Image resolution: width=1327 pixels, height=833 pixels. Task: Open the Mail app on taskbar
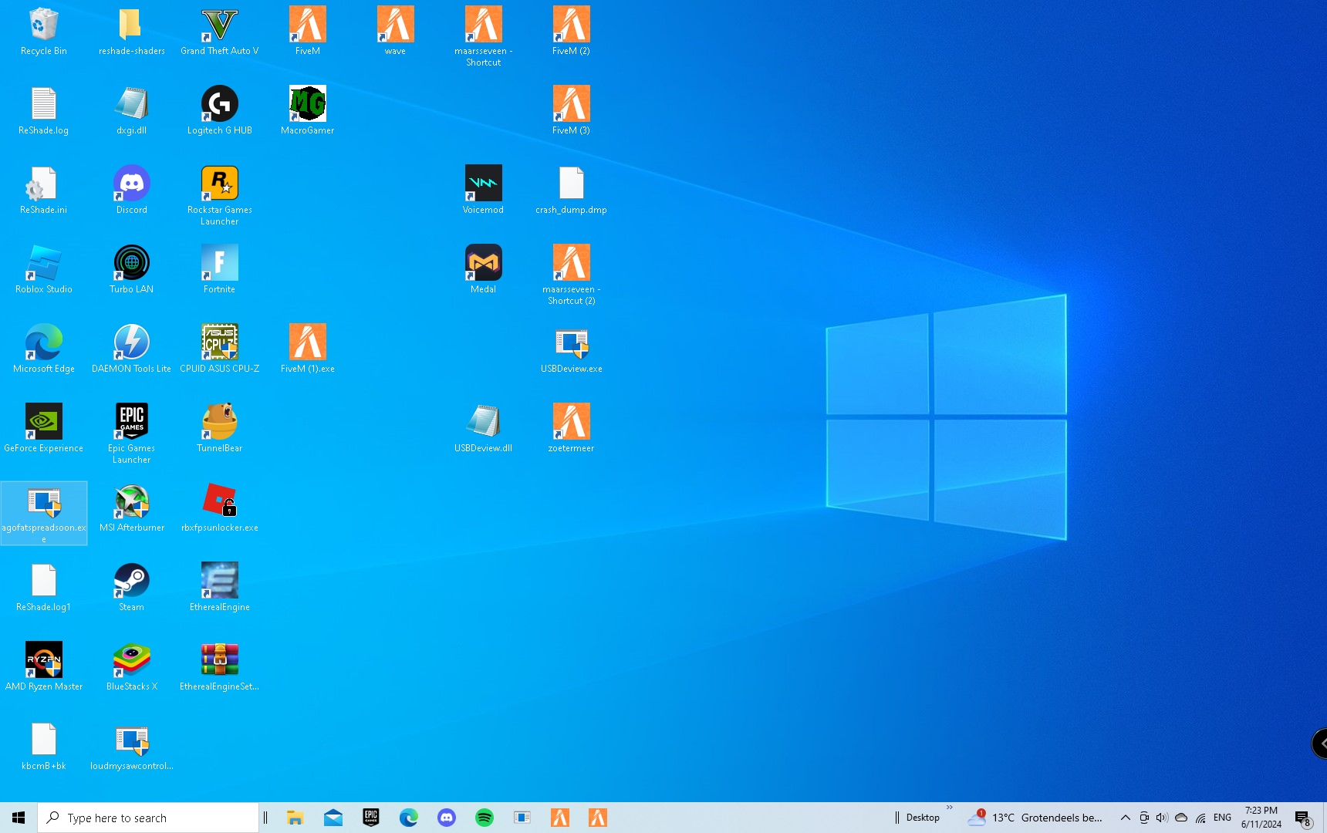333,818
